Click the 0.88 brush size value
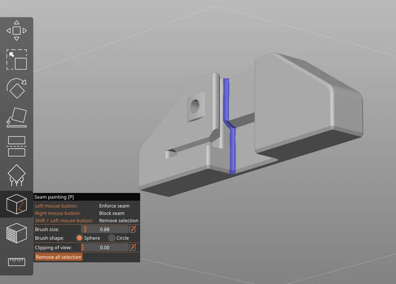Viewport: 396px width, 284px height. point(105,229)
